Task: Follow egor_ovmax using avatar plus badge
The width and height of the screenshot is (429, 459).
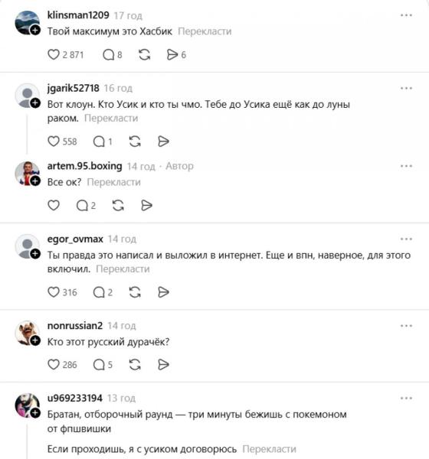Action: click(x=35, y=253)
